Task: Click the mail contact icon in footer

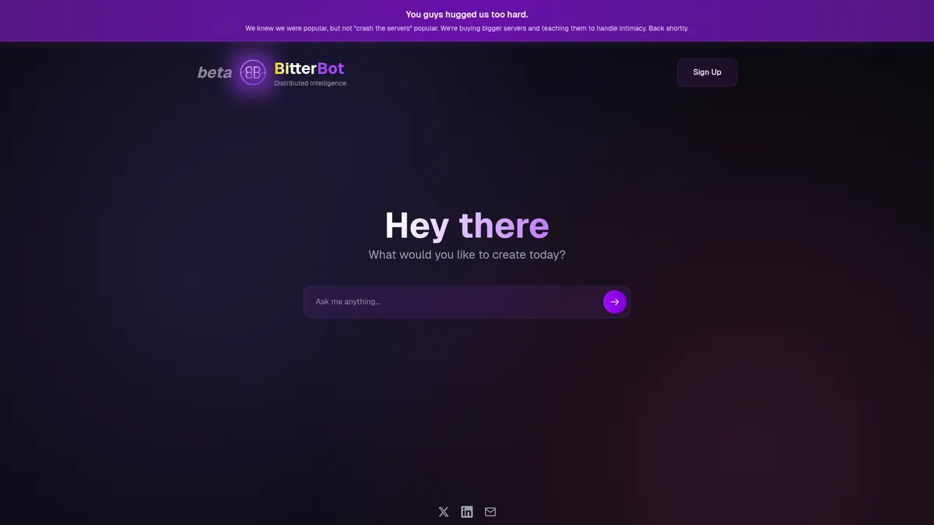Action: (490, 511)
